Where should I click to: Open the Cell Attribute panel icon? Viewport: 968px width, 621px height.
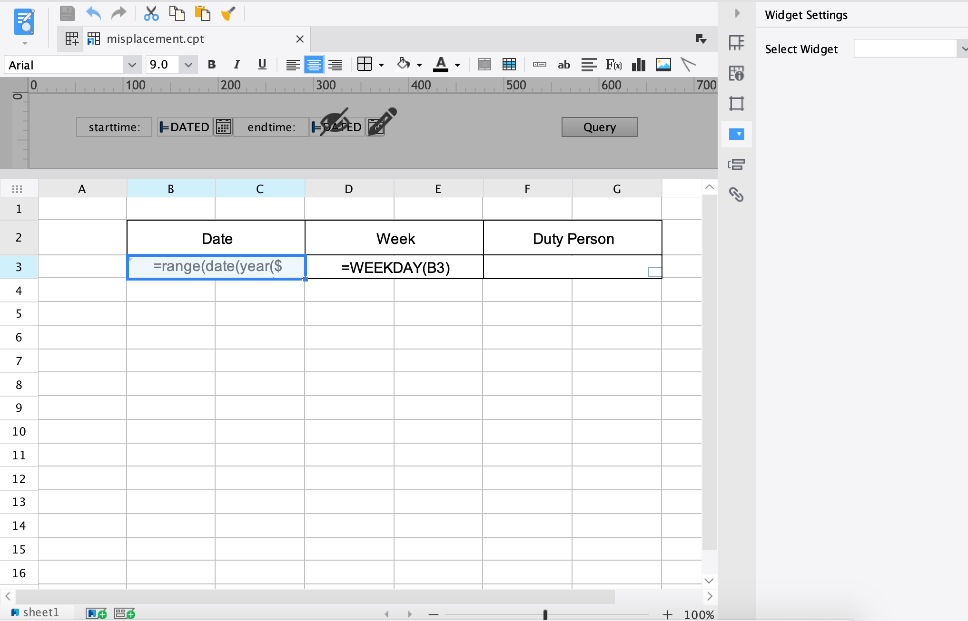737,74
